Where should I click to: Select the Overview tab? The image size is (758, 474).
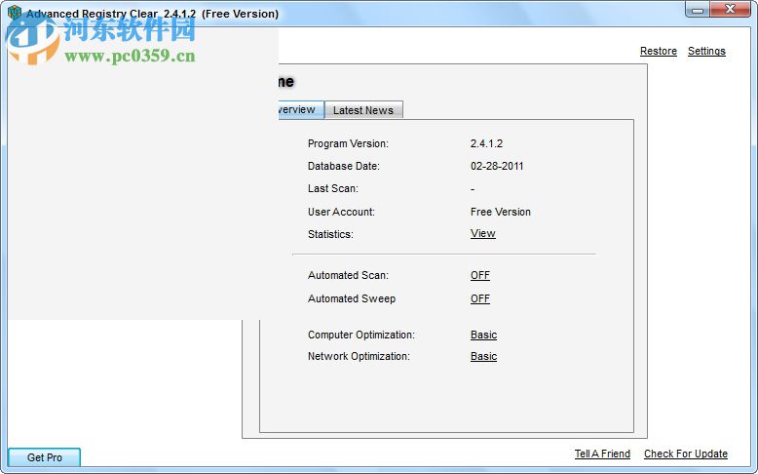click(301, 109)
